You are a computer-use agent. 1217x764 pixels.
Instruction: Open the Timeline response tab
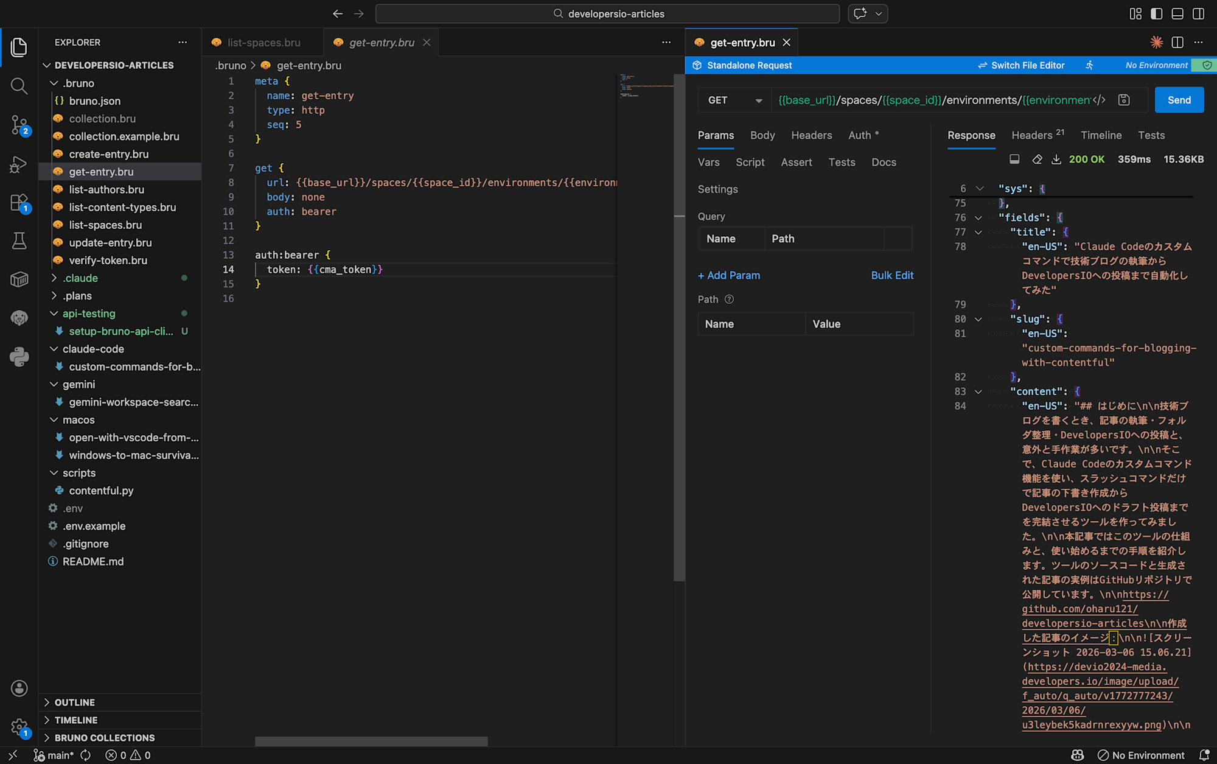pyautogui.click(x=1101, y=135)
